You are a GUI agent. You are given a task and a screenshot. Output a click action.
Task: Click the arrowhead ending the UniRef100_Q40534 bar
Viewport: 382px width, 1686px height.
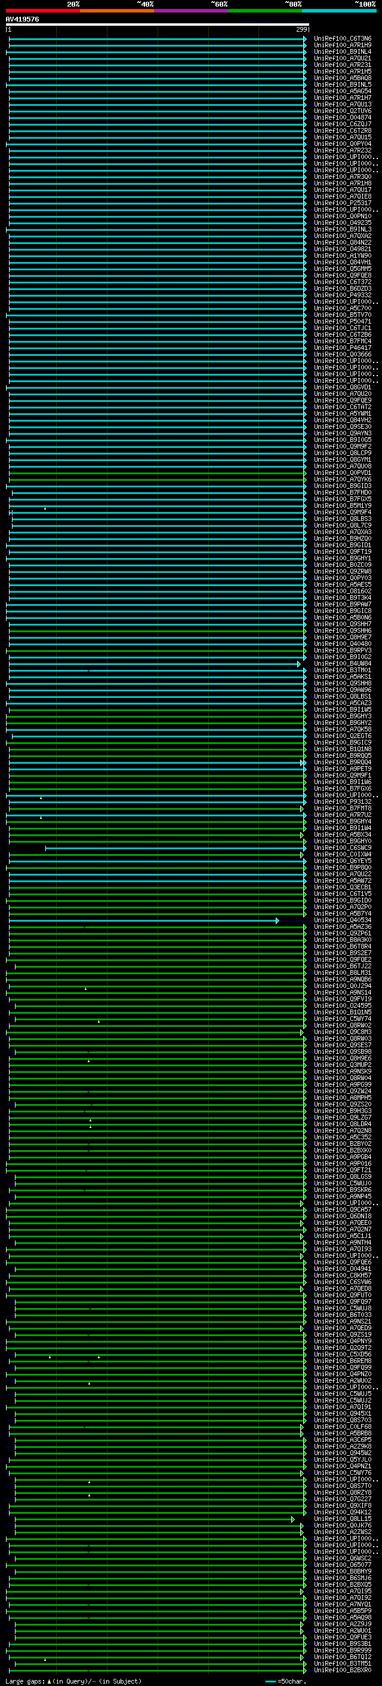coord(277,921)
